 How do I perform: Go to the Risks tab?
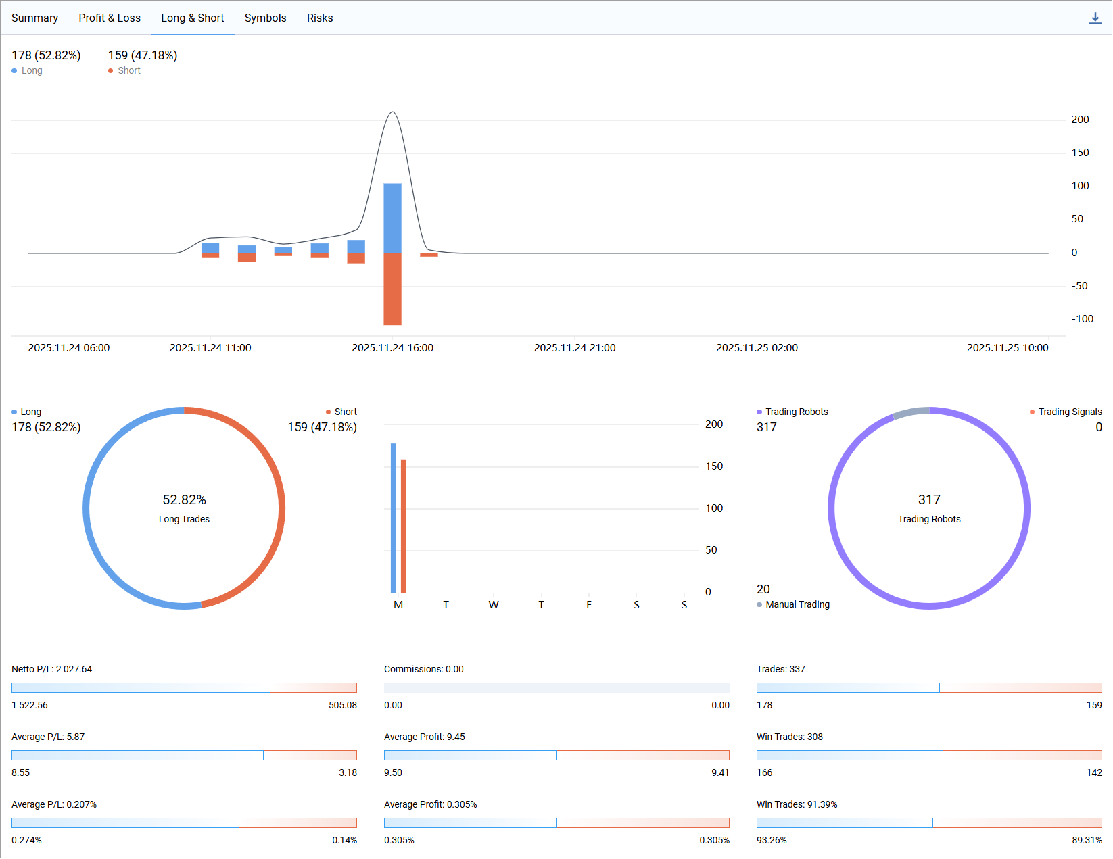click(x=320, y=18)
